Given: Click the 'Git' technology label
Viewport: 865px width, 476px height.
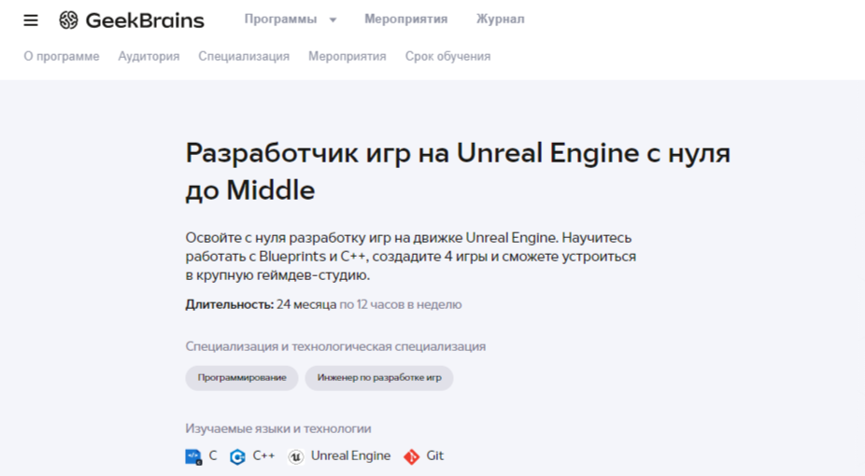Looking at the screenshot, I should click(434, 456).
